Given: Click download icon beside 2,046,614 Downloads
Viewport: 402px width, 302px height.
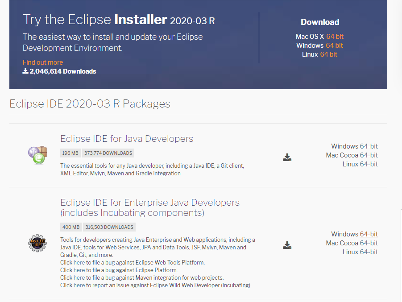Looking at the screenshot, I should tap(25, 71).
